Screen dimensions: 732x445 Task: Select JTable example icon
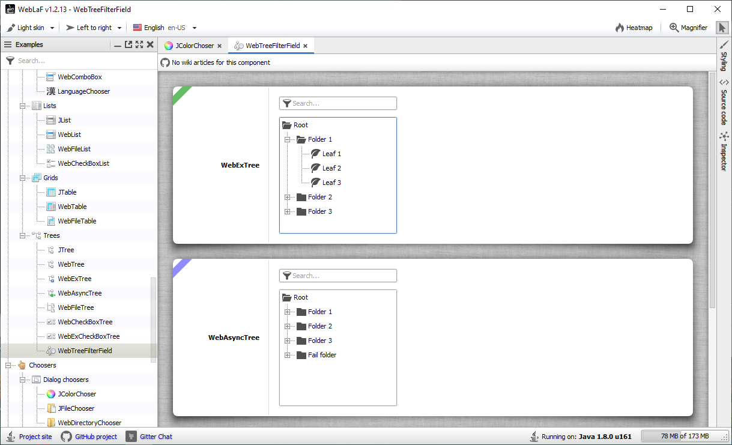coord(51,192)
